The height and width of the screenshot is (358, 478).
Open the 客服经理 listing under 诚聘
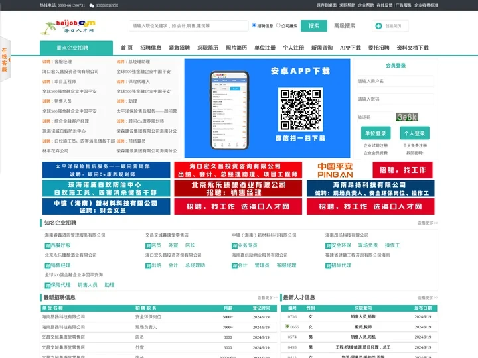click(x=63, y=62)
